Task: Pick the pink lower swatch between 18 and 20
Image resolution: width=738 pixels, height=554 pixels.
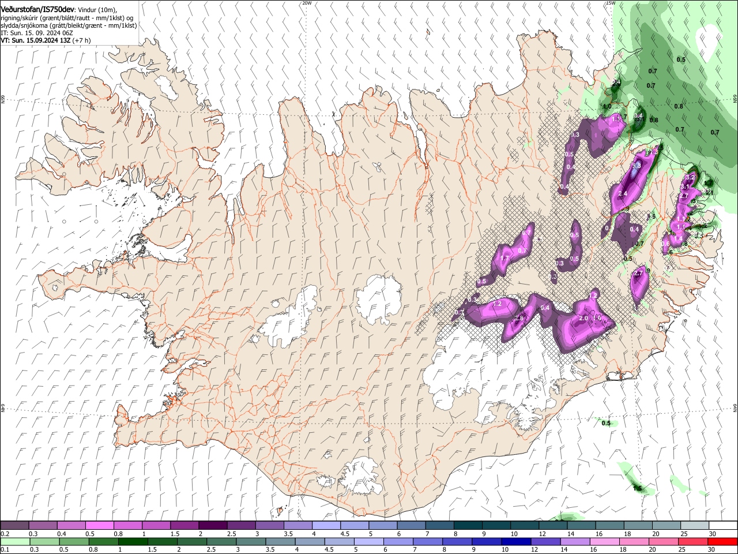Action: coord(634,542)
